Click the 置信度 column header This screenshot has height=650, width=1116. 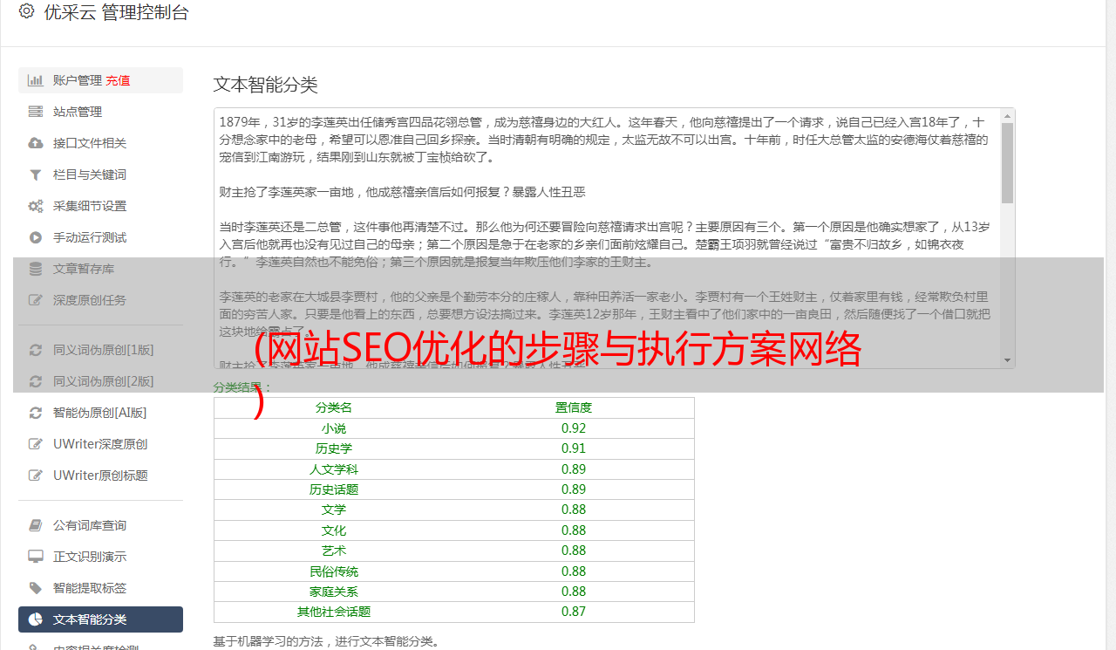tap(574, 407)
